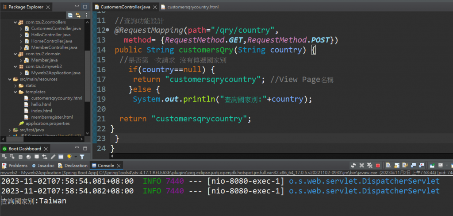Open Package Explorer view menu (three dots)

[x=86, y=15]
